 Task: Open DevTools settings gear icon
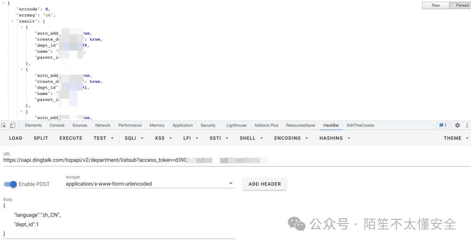(x=457, y=125)
